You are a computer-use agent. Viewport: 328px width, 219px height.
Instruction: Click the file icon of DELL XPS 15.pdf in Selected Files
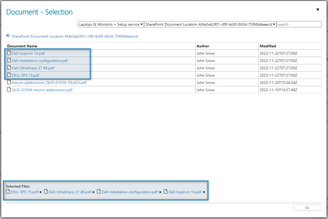(8, 192)
